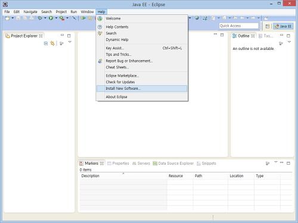Click Collapse All icon in Project Explorer

(x=46, y=43)
